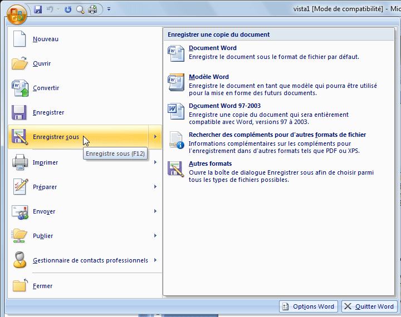
Task: Save as Modèle Word template
Action: pos(279,85)
